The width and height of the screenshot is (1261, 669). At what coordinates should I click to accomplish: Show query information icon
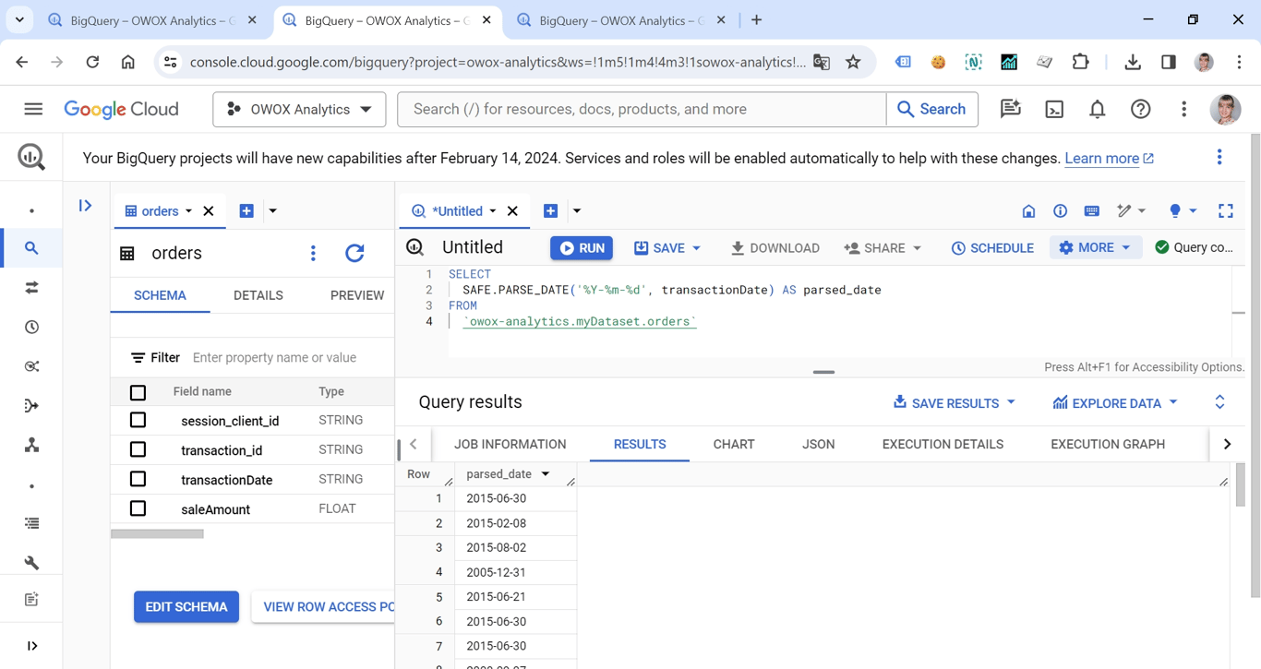coord(1060,211)
